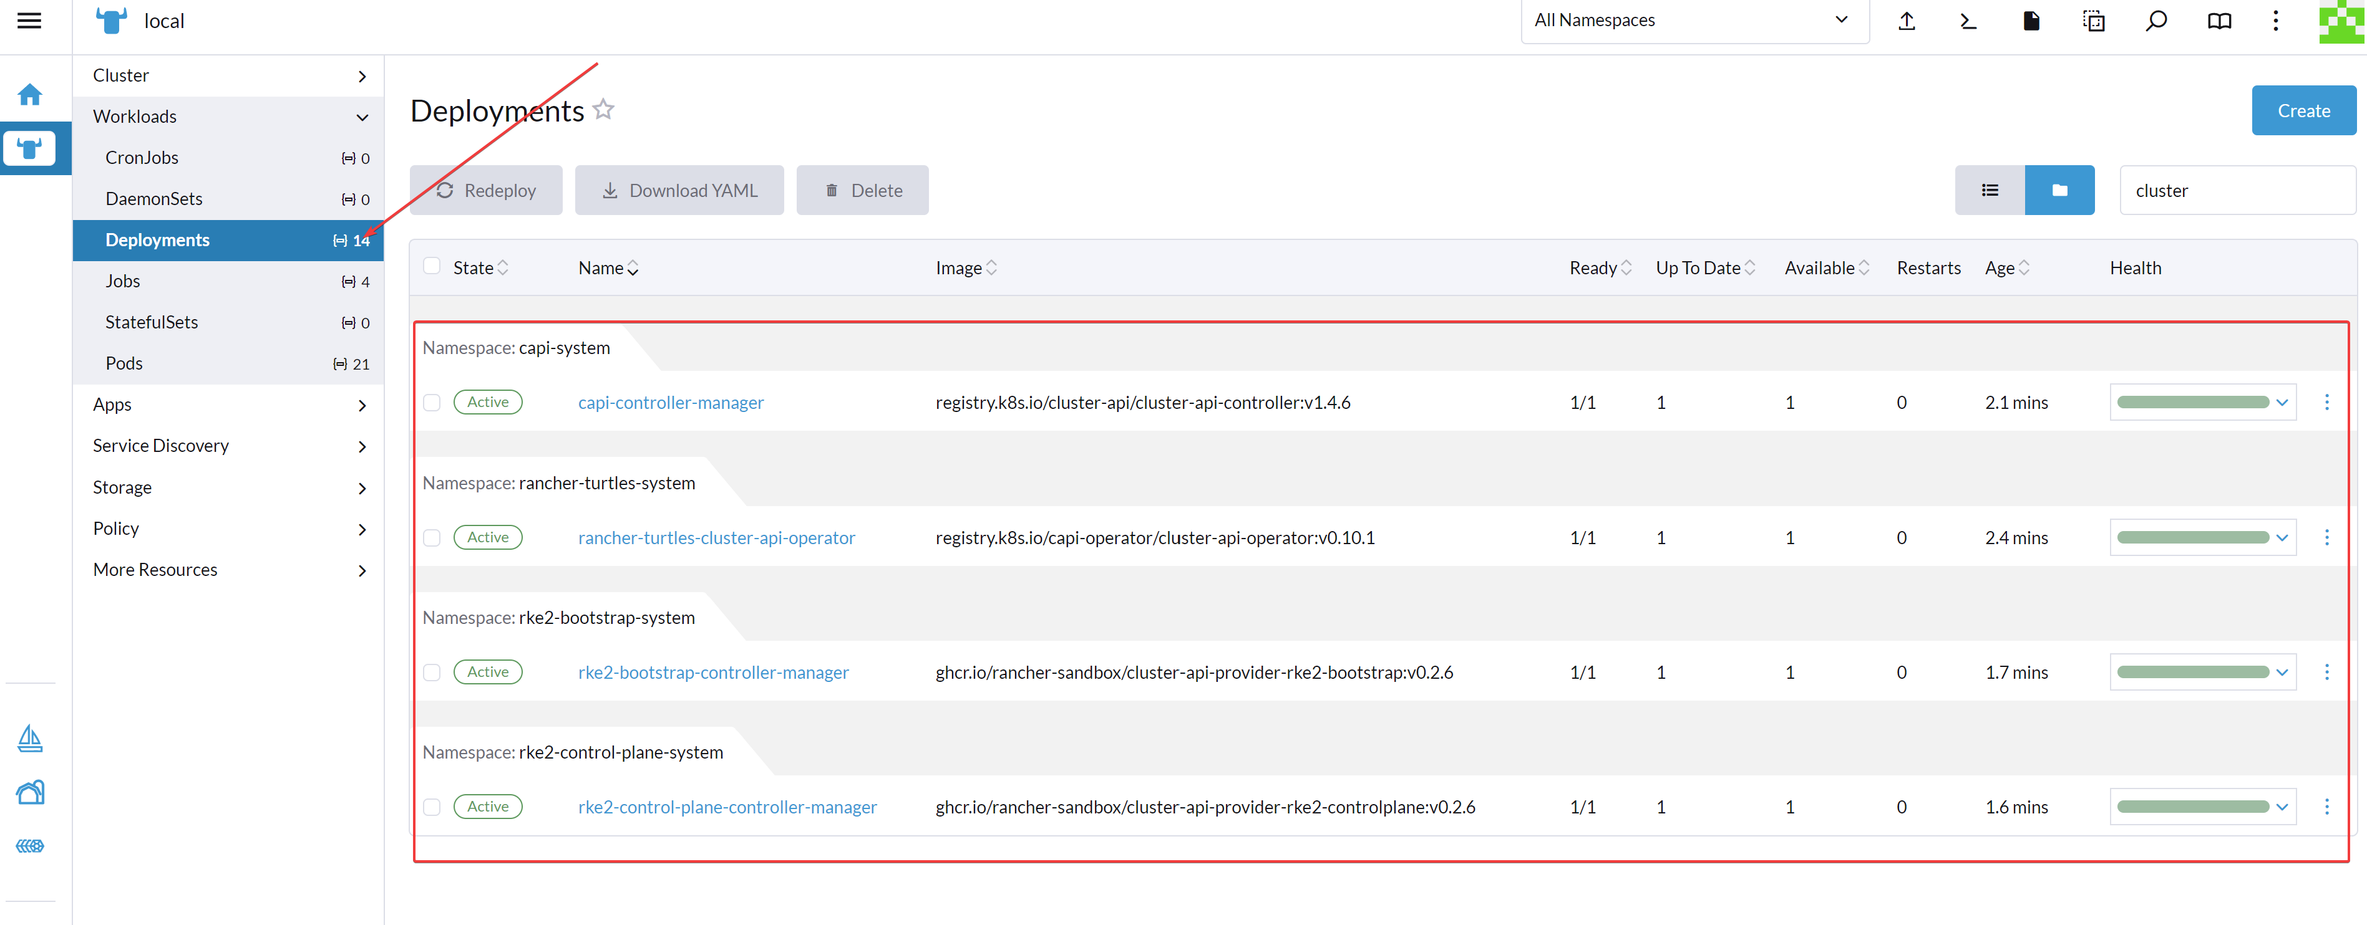Viewport: 2367px width, 925px height.
Task: Open actions menu for rke2-control-plane-controller-manager row
Action: tap(2326, 807)
